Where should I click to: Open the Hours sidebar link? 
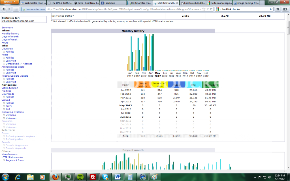[x=5, y=43]
